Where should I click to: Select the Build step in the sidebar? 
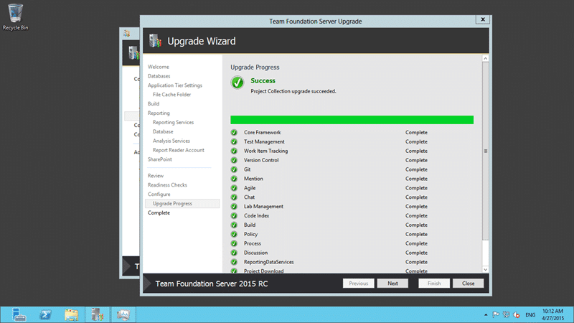point(154,103)
